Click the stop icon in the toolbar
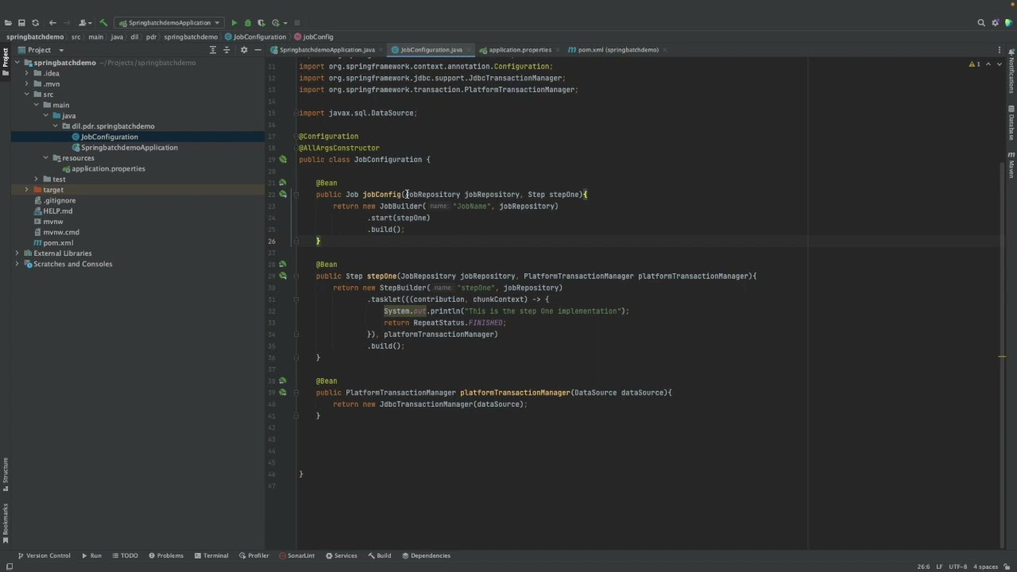The height and width of the screenshot is (572, 1017). [x=297, y=23]
